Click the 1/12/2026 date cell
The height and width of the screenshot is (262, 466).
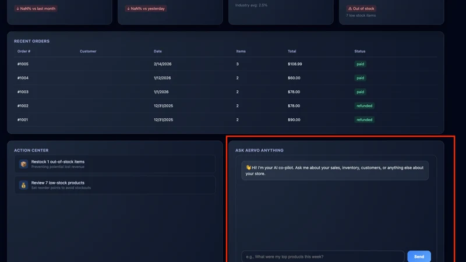point(163,78)
